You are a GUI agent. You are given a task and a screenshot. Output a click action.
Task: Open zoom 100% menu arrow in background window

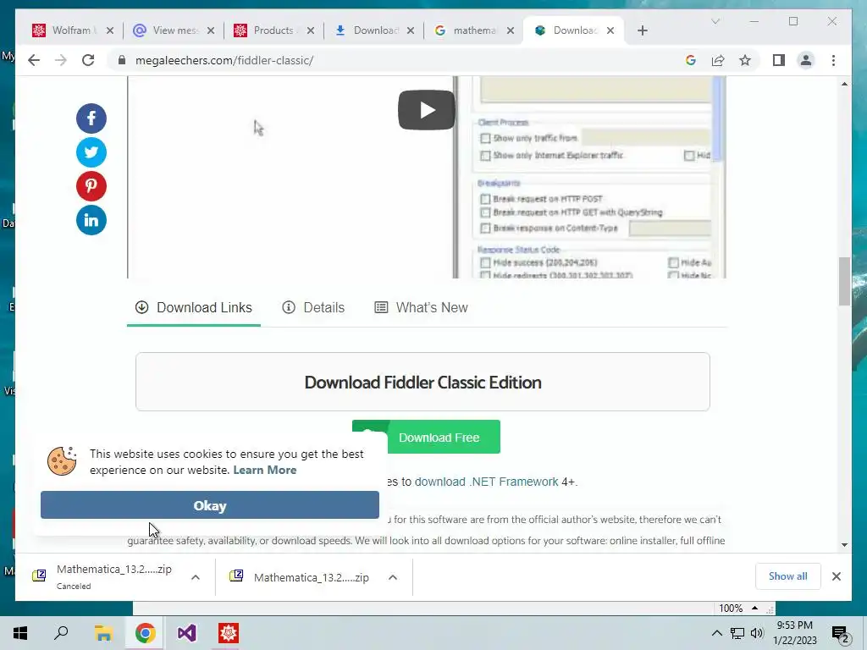(x=754, y=608)
